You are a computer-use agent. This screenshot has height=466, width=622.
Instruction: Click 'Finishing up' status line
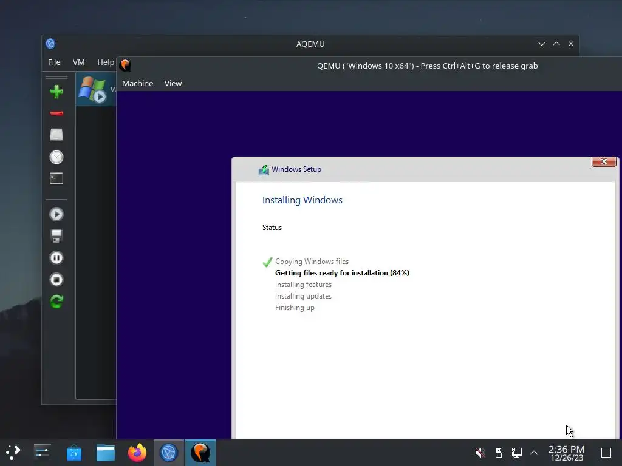click(295, 308)
